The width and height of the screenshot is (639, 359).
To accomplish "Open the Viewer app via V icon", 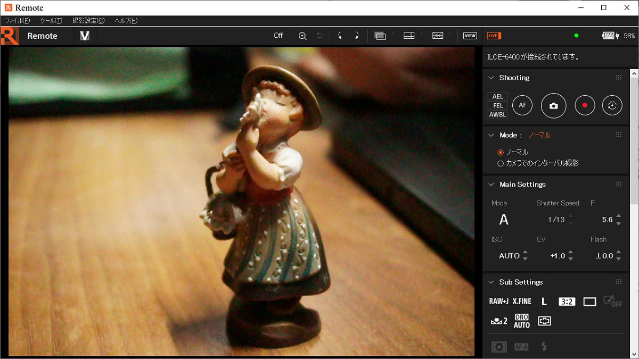I will click(x=84, y=36).
